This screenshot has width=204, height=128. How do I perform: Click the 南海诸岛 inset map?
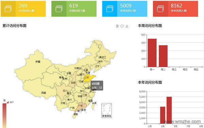tap(106, 110)
